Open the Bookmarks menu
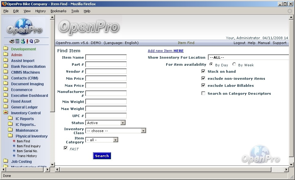 58,11
